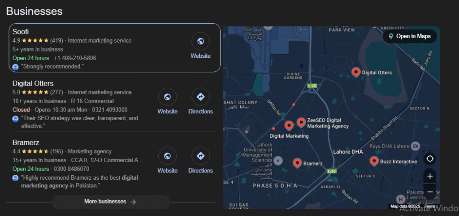Click "Highly recommend Bramerz" review text
This screenshot has width=459, height=216.
(x=80, y=181)
